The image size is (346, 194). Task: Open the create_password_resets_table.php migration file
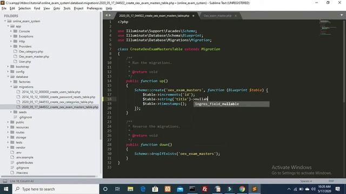tap(58, 97)
